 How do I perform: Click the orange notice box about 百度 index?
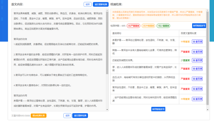point(158,15)
